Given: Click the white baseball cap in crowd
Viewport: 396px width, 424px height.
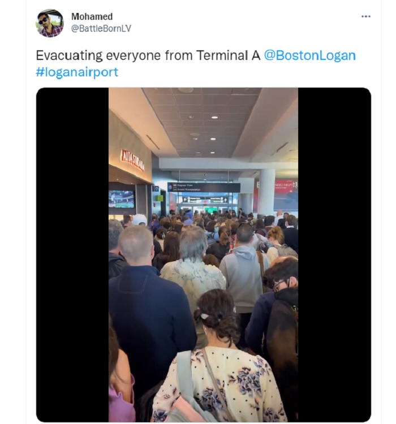Looking at the screenshot, I should [139, 219].
